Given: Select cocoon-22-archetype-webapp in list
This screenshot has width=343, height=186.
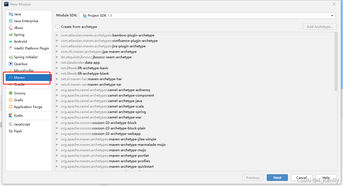Looking at the screenshot, I should [x=101, y=134].
